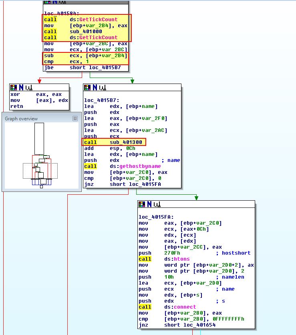This screenshot has height=335, width=296.
Task: Select 'lea ecx, [ebp+var_2D0]' instruction
Action: (180, 283)
